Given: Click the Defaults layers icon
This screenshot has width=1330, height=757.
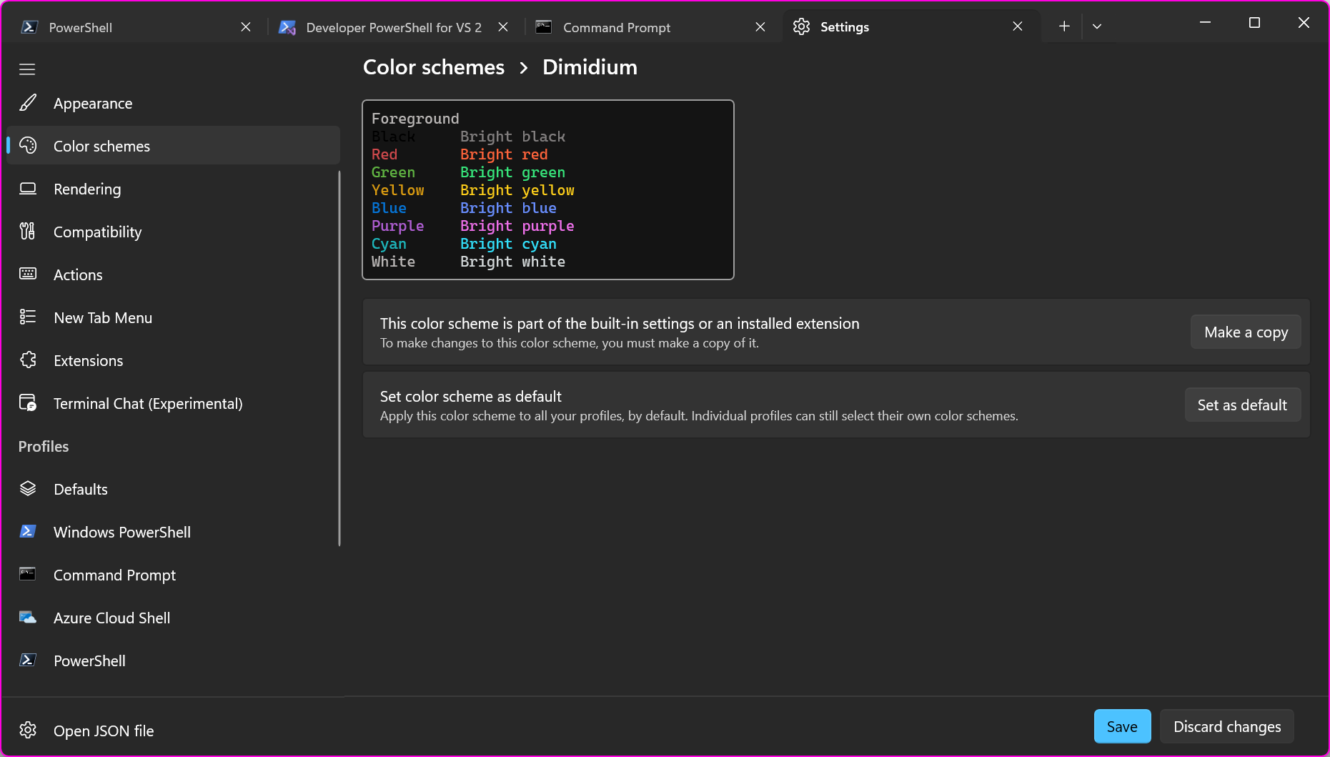Looking at the screenshot, I should pos(28,489).
